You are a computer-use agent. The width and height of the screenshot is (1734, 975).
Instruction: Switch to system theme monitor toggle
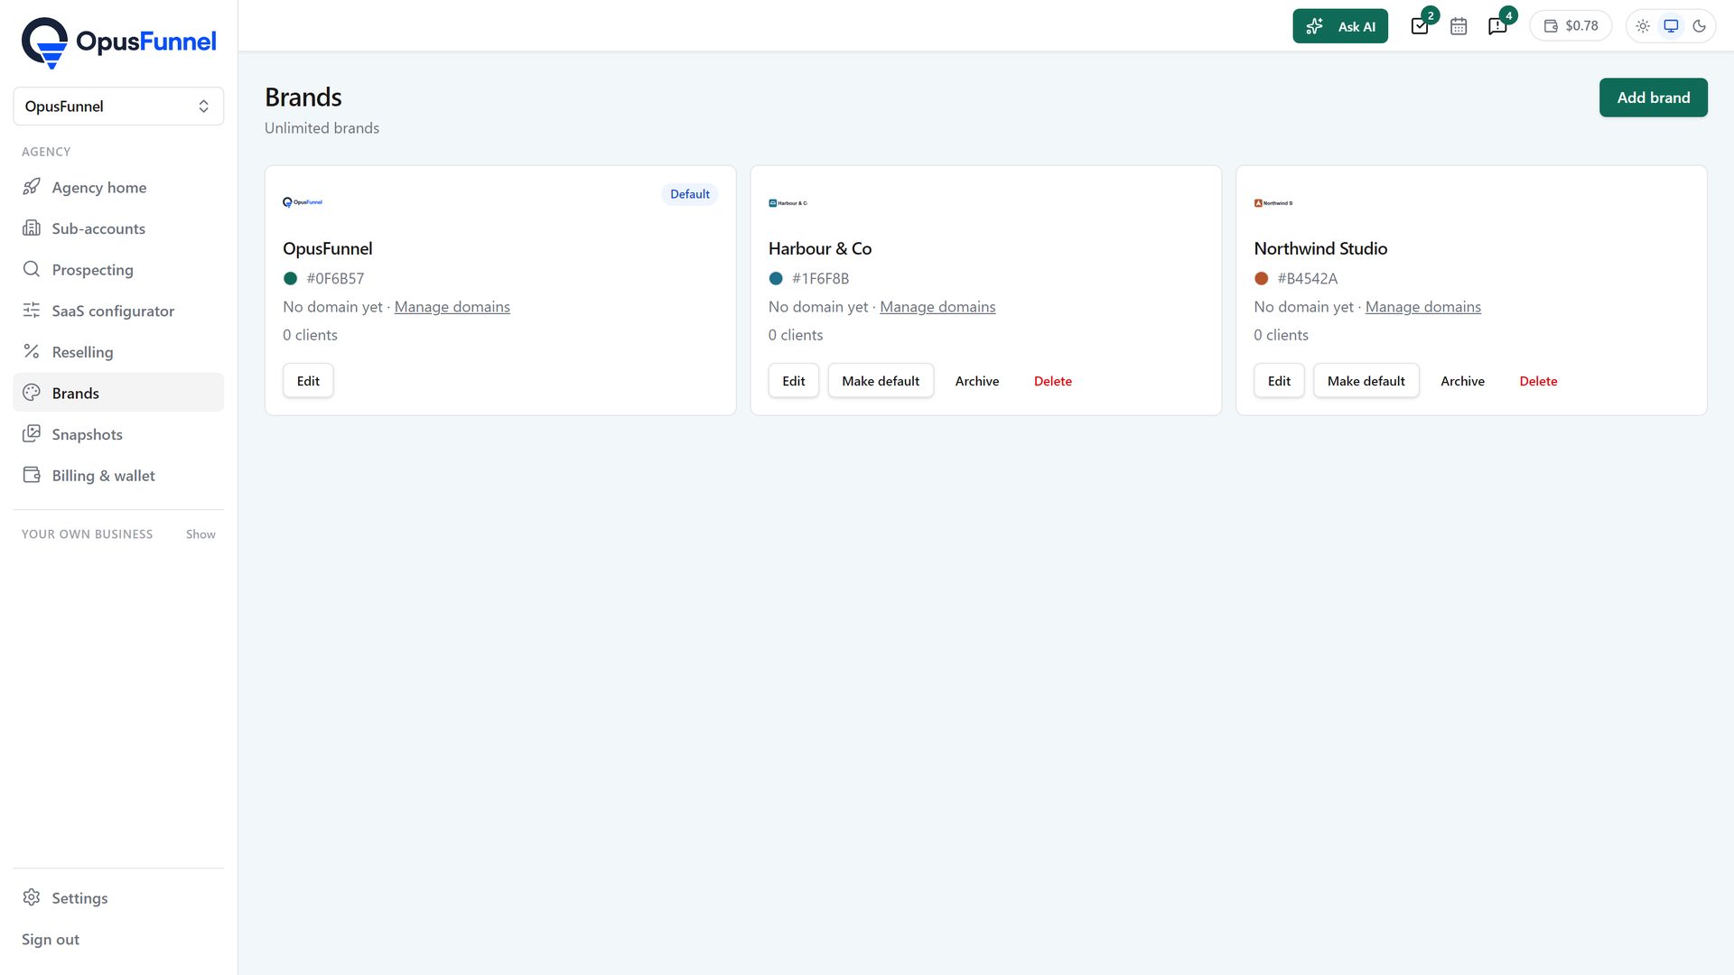pos(1671,26)
